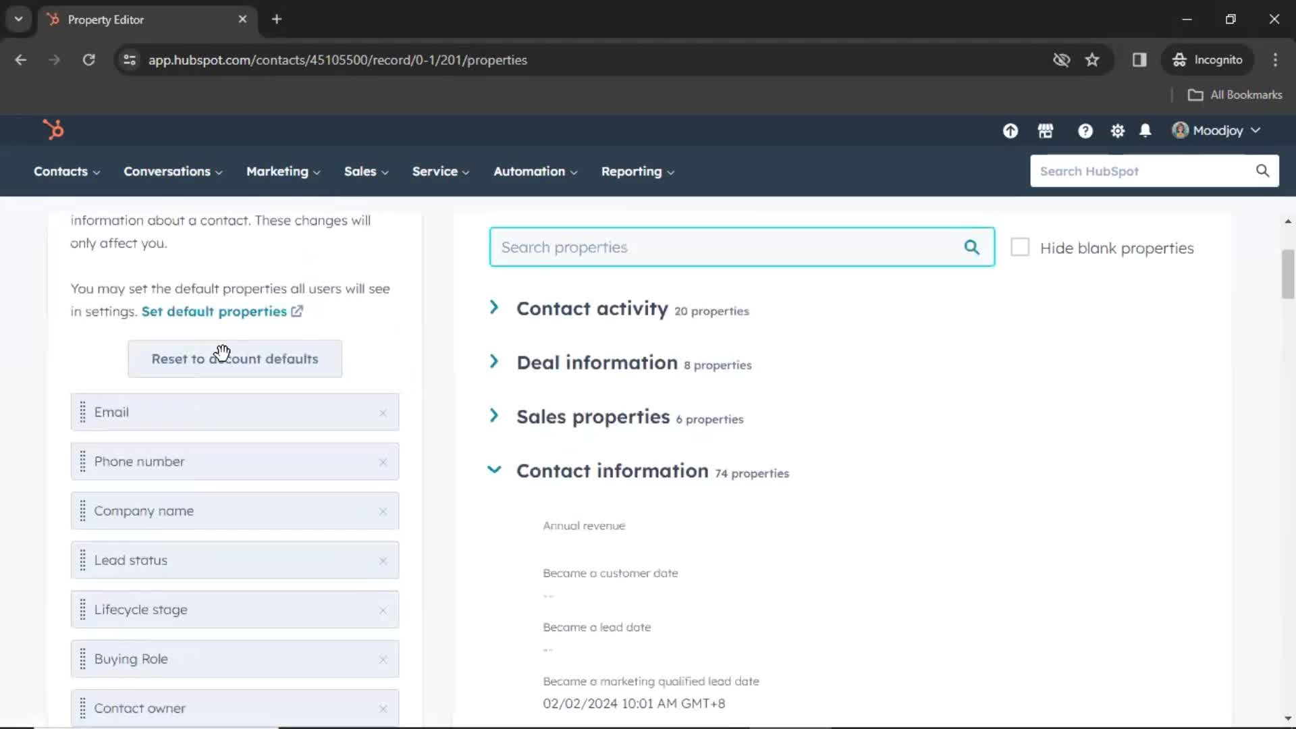This screenshot has height=729, width=1296.
Task: Click the Search magnifier icon in properties
Action: point(971,246)
